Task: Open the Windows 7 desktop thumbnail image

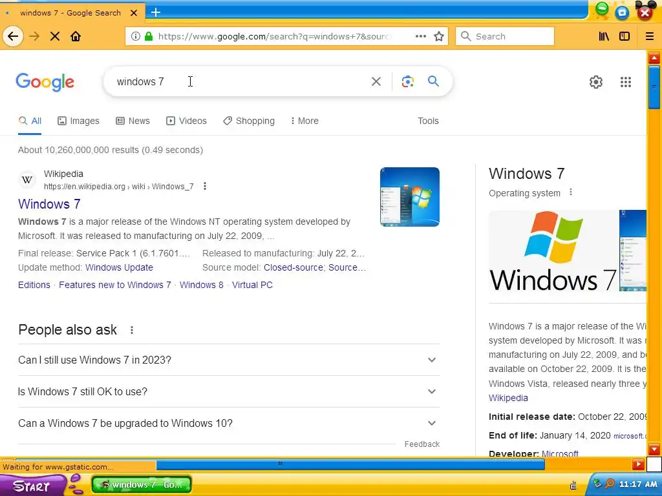Action: click(409, 197)
